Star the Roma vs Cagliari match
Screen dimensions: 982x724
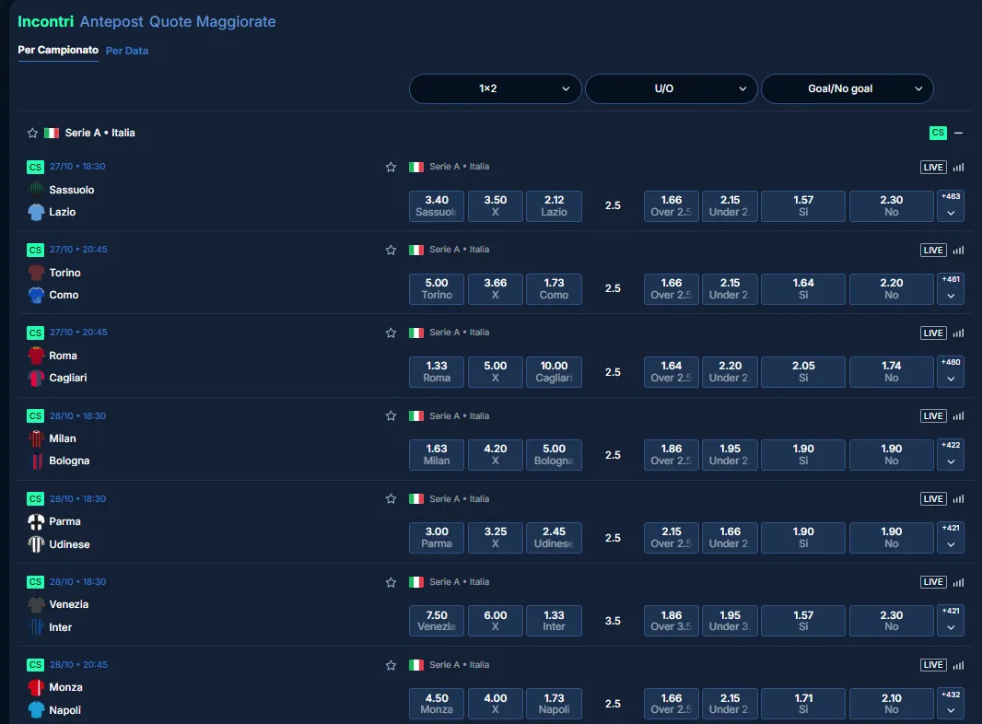[391, 333]
